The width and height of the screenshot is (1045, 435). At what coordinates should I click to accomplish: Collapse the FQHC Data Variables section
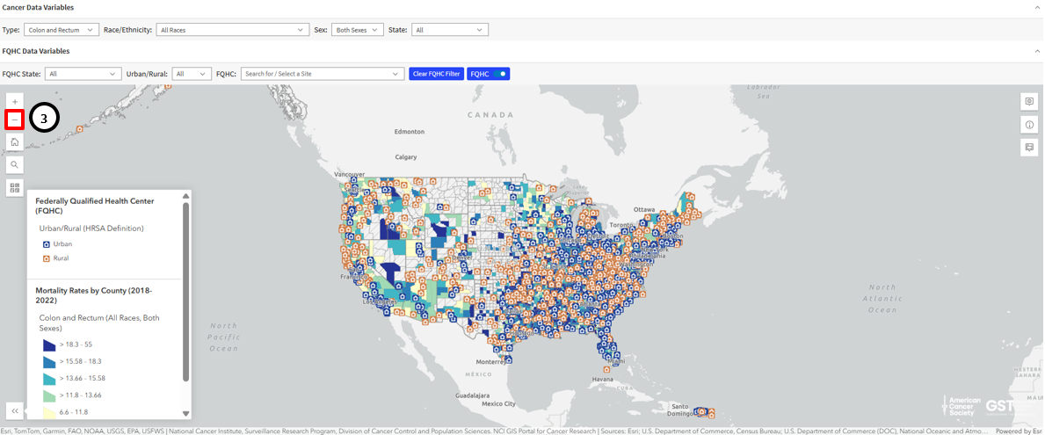[1037, 52]
